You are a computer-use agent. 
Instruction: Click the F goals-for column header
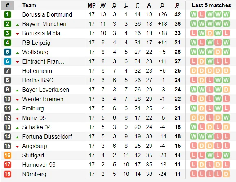pos(138,5)
